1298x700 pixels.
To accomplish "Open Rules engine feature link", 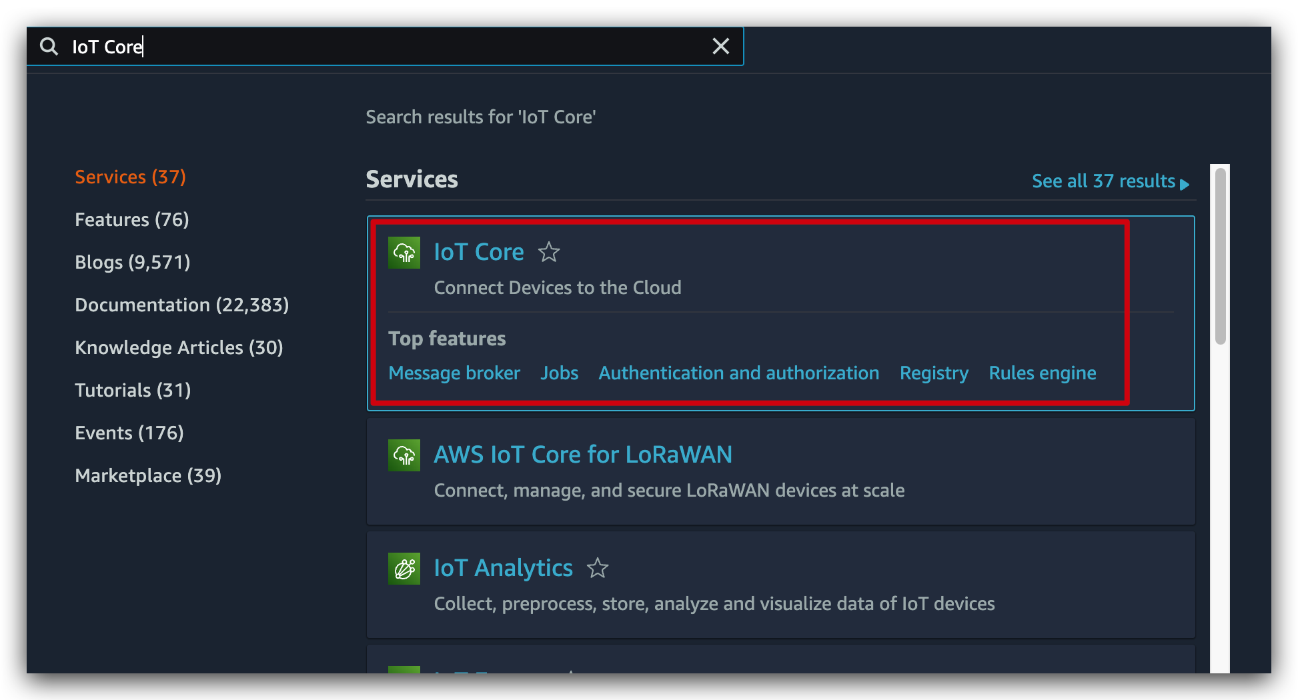I will coord(1042,373).
